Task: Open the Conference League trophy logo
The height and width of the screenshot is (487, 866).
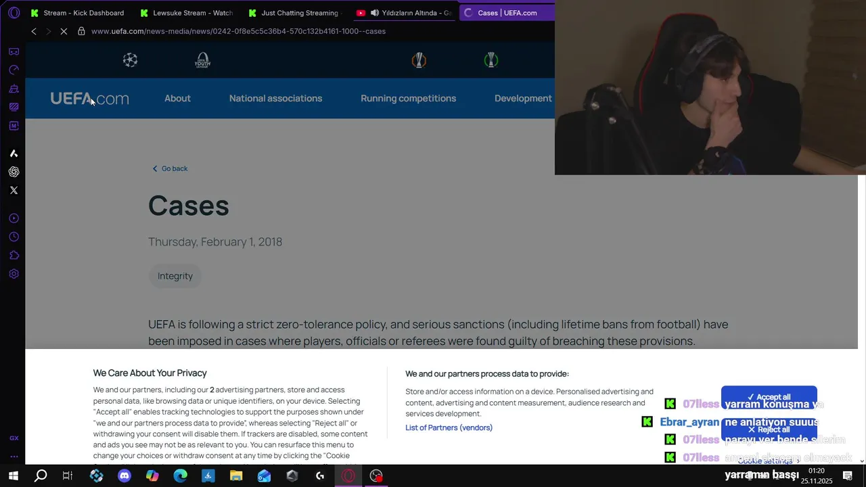Action: point(491,60)
